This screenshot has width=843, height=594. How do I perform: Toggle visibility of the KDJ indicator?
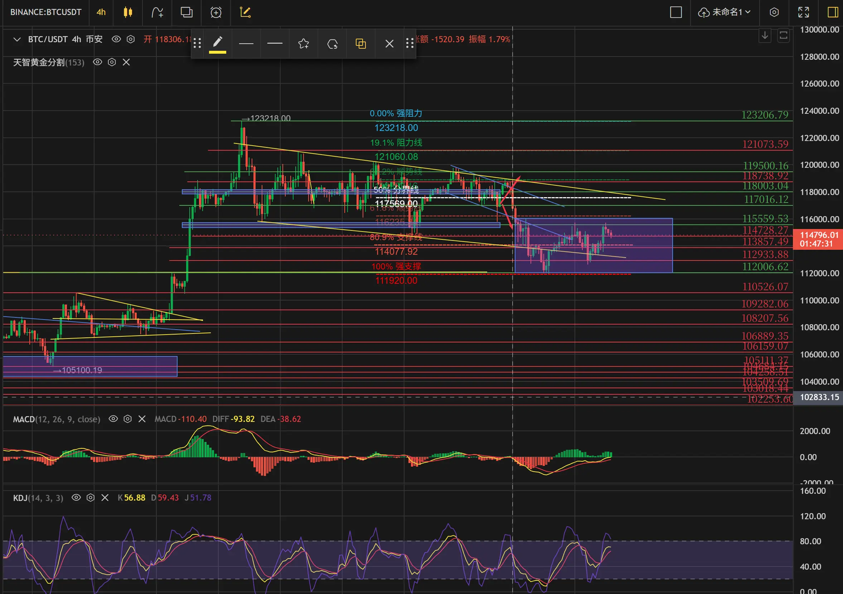pos(76,497)
